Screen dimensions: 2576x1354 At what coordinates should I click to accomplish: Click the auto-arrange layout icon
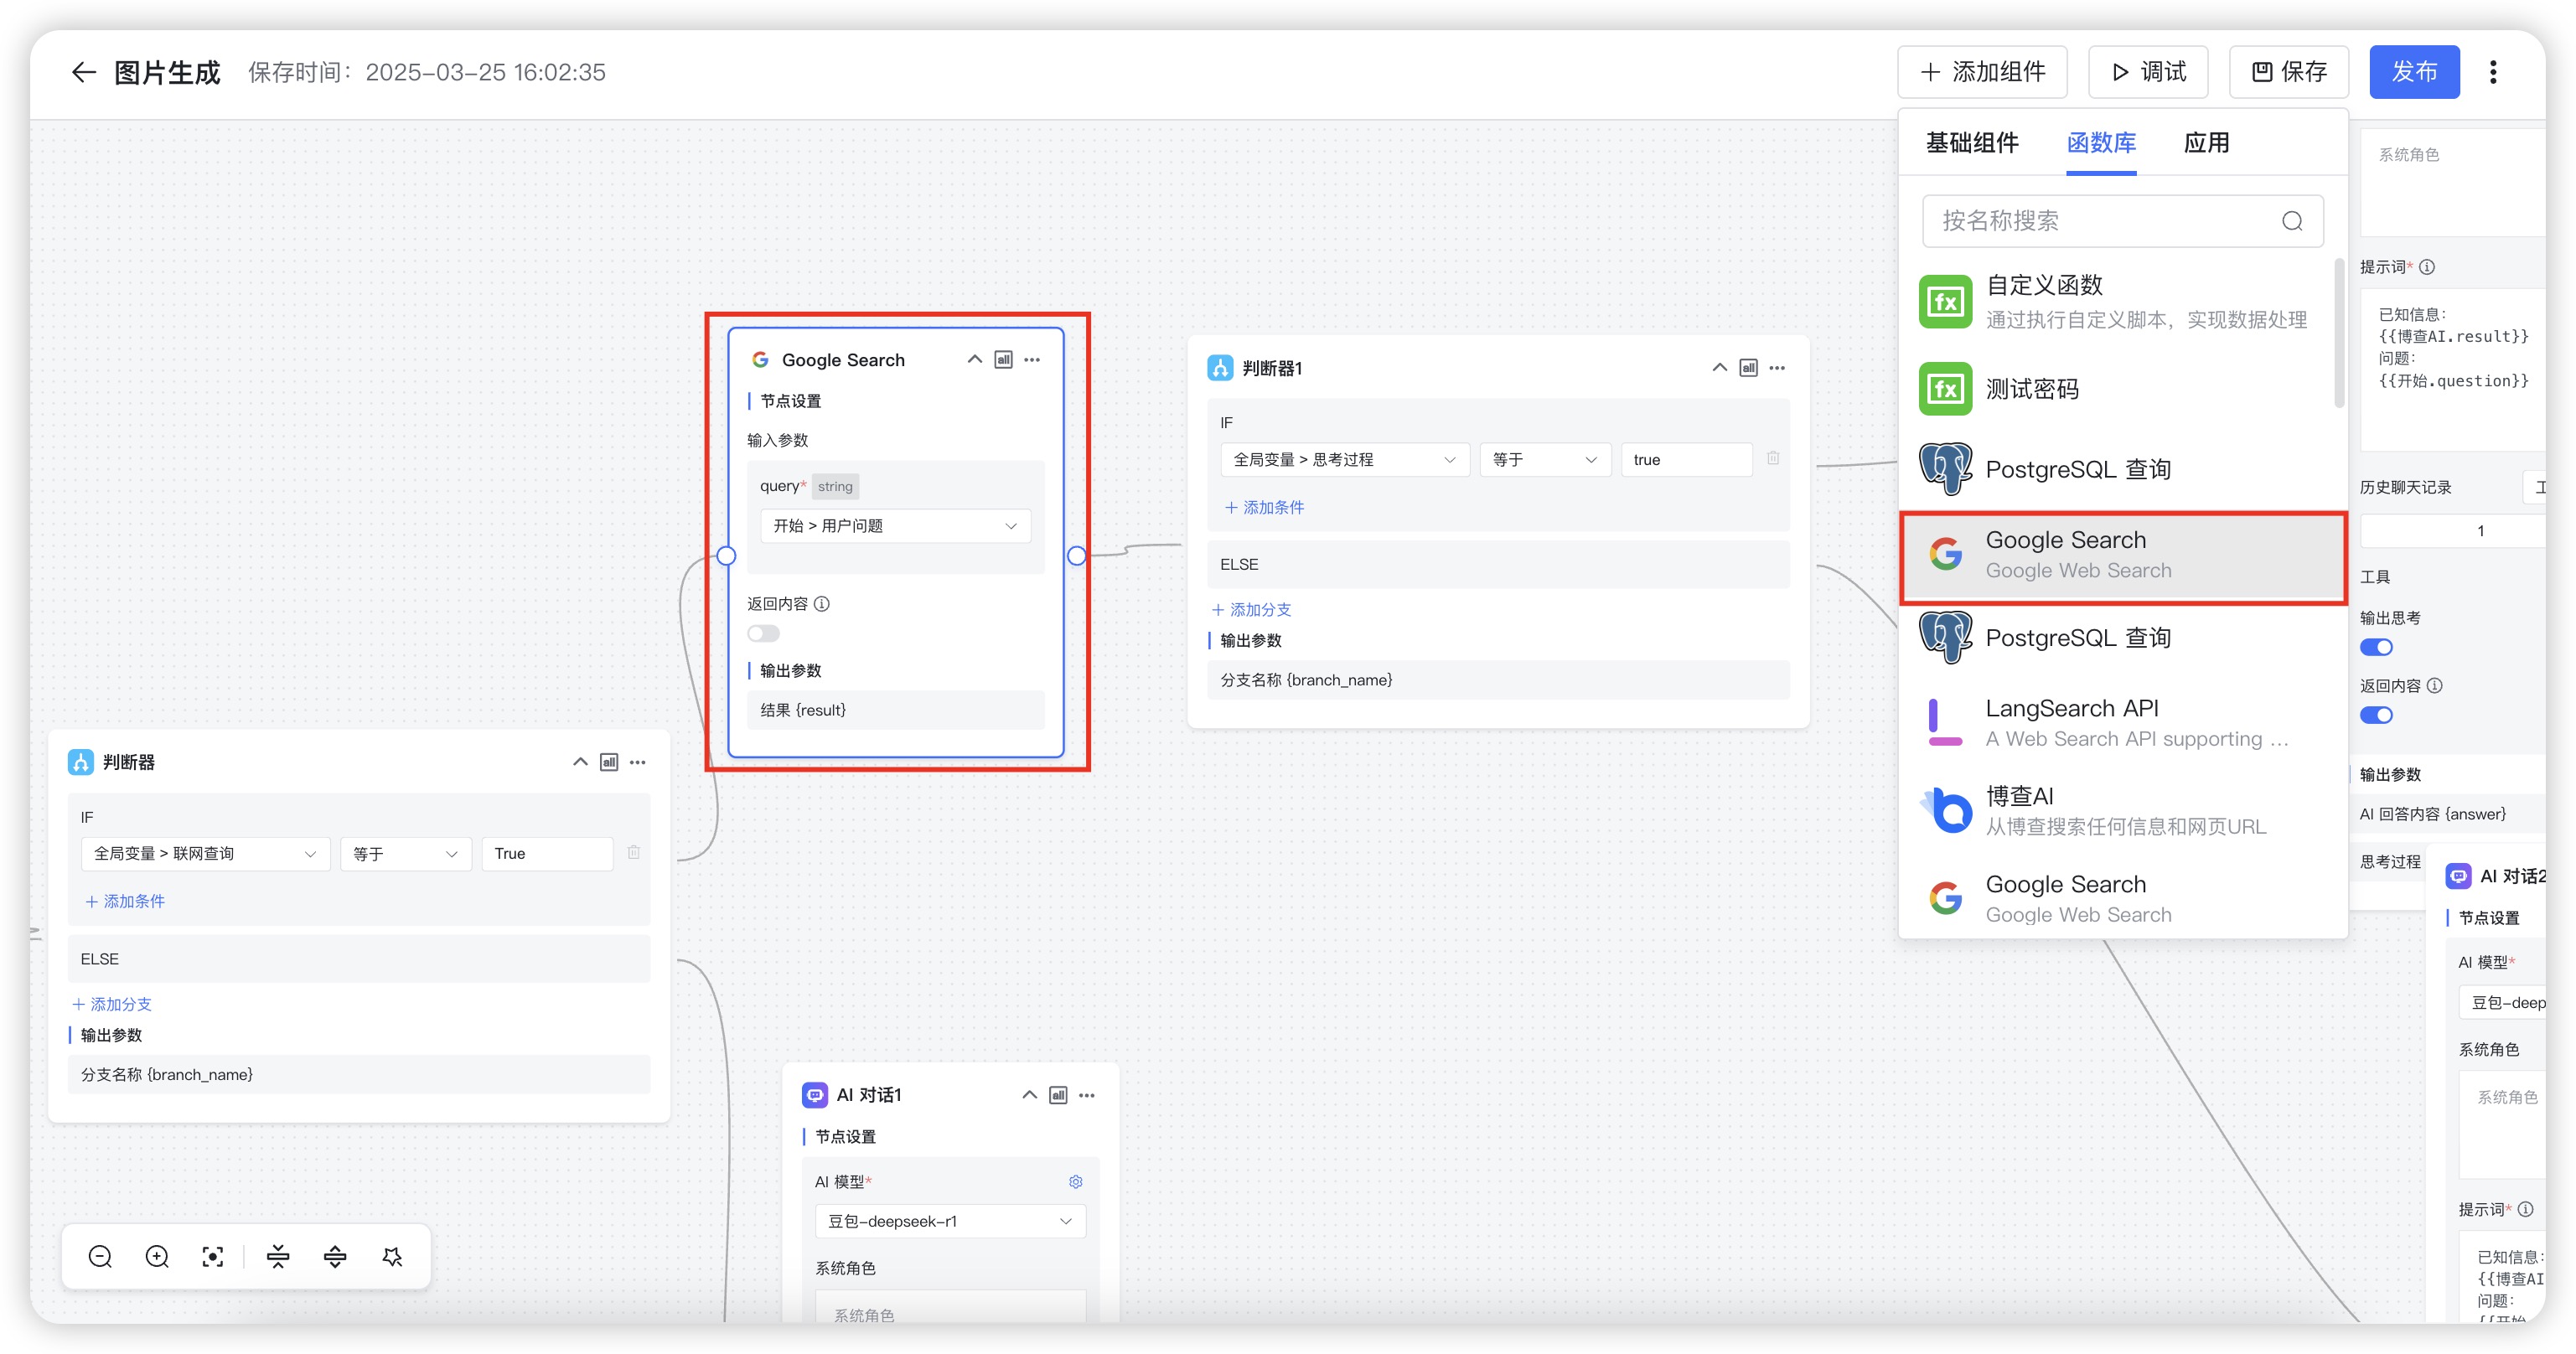392,1257
